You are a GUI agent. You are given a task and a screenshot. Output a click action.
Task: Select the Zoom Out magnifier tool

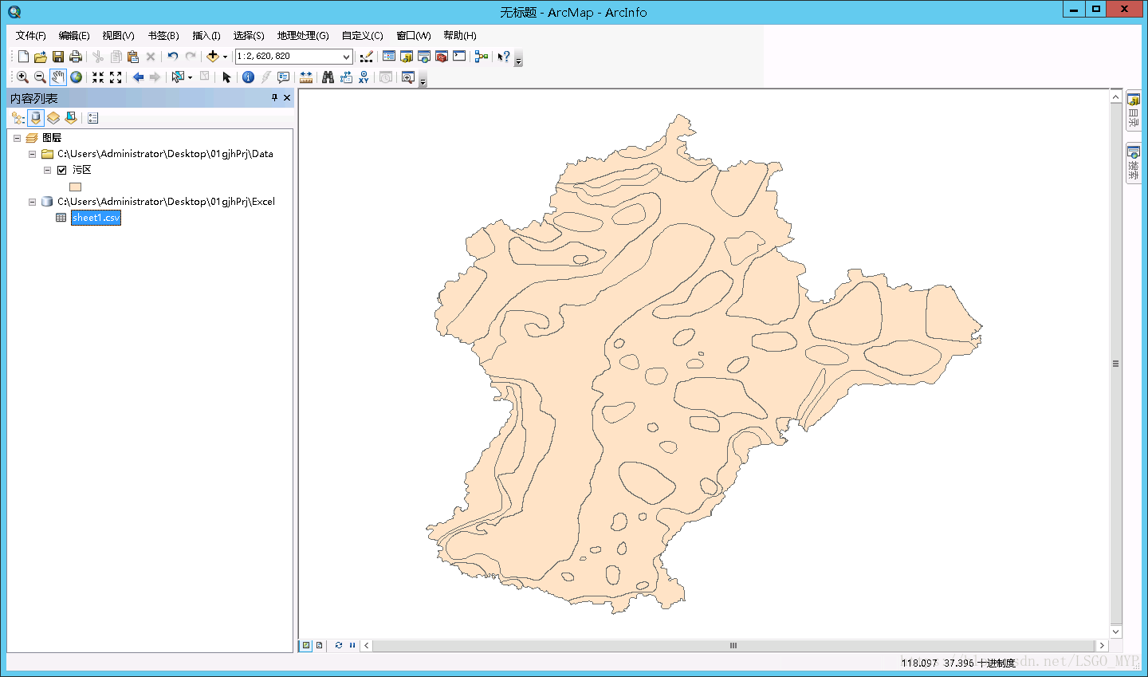pyautogui.click(x=40, y=77)
